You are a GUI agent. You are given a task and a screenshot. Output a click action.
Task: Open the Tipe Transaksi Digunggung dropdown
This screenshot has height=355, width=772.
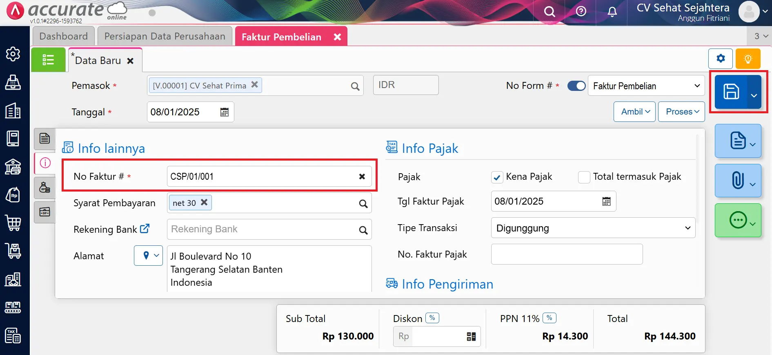tap(593, 228)
